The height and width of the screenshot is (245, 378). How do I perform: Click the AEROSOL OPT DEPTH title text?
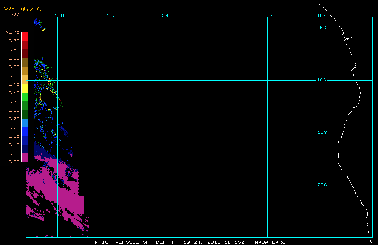(144, 242)
